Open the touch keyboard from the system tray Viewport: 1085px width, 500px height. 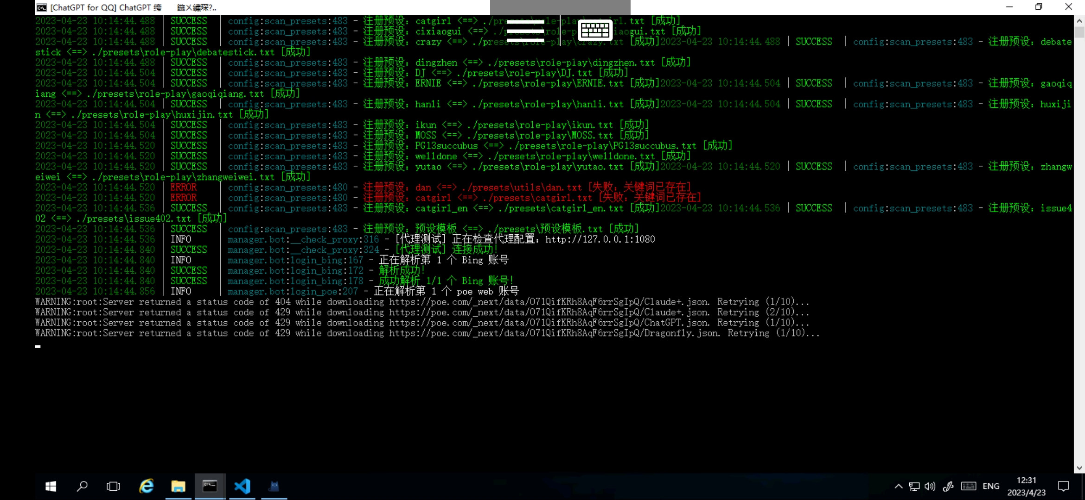969,487
